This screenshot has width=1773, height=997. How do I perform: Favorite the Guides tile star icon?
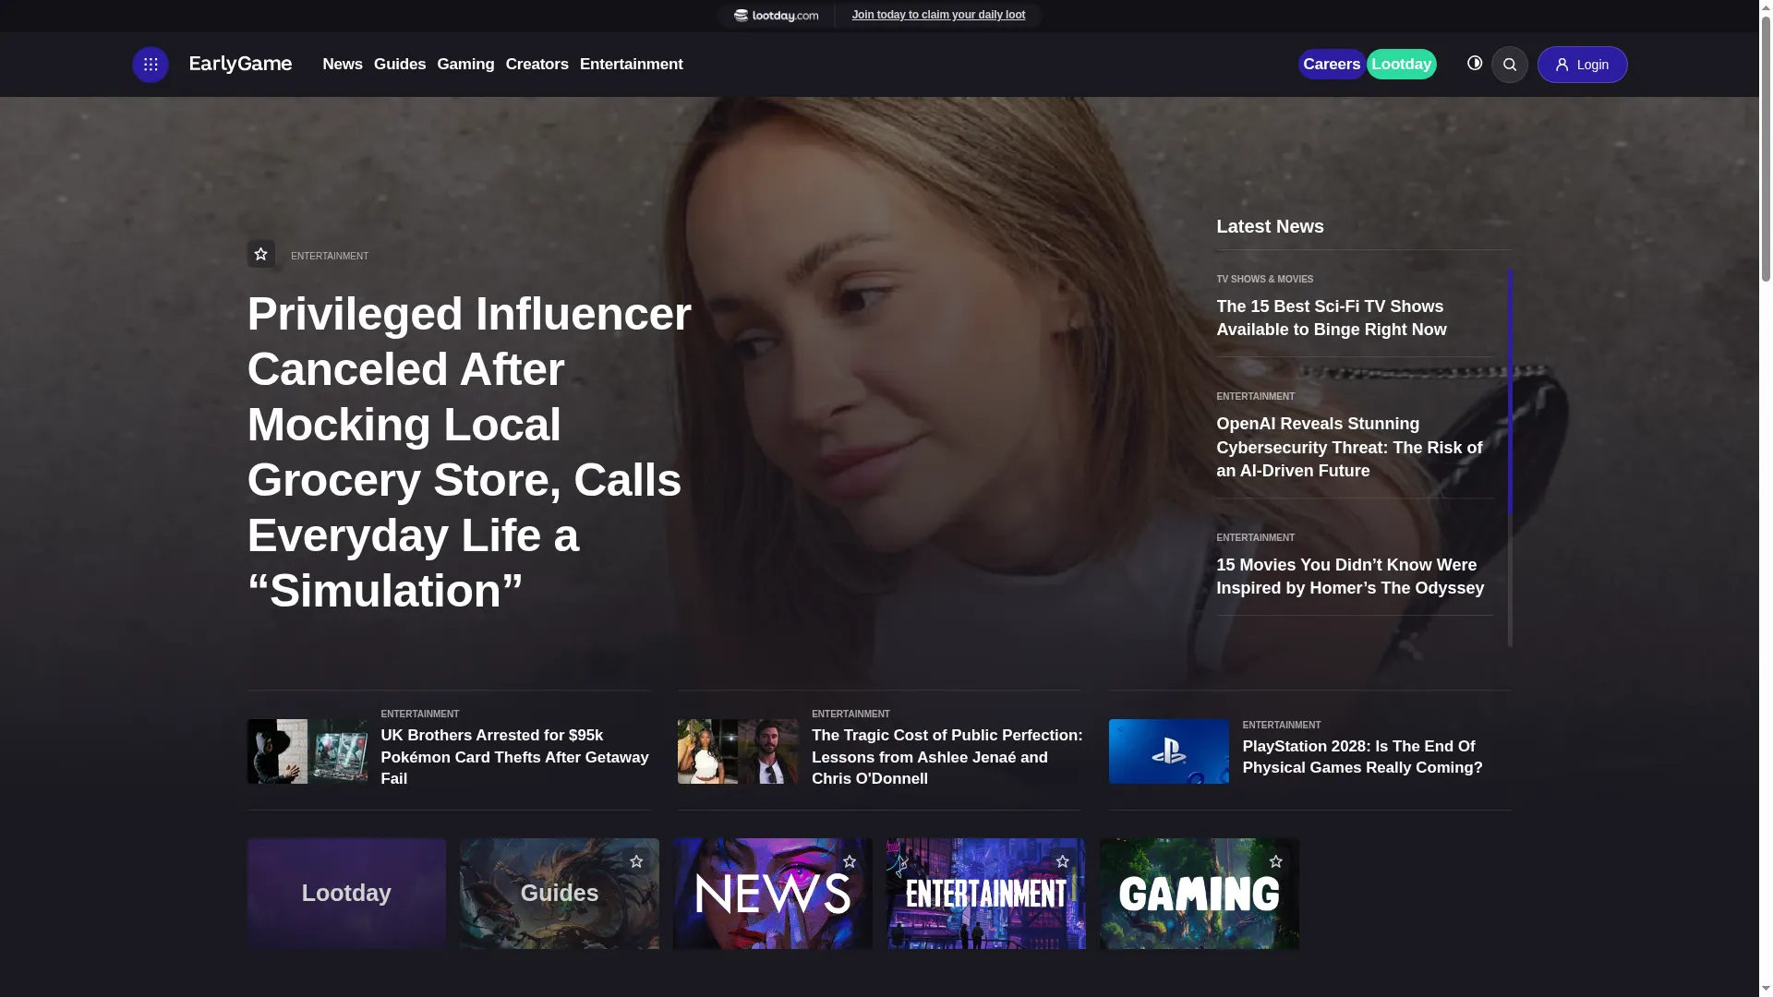tap(636, 861)
